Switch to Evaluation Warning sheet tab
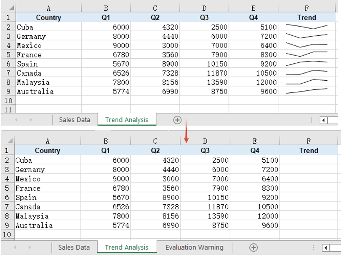 [x=194, y=247]
